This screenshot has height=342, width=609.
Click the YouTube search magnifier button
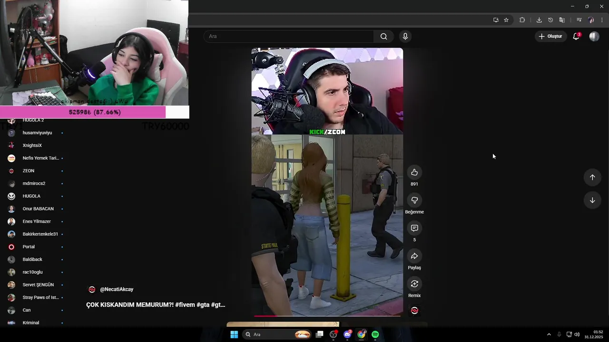pos(384,37)
